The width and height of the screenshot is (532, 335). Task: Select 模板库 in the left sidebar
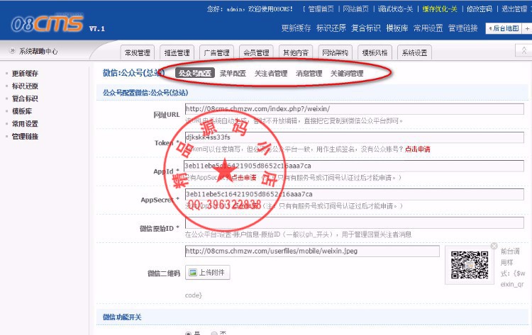click(x=22, y=111)
